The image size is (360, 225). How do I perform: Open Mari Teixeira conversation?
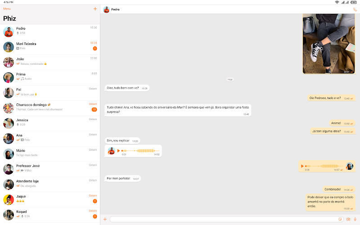click(50, 47)
